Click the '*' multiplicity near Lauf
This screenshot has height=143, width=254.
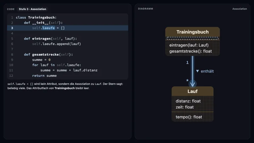coord(187,80)
